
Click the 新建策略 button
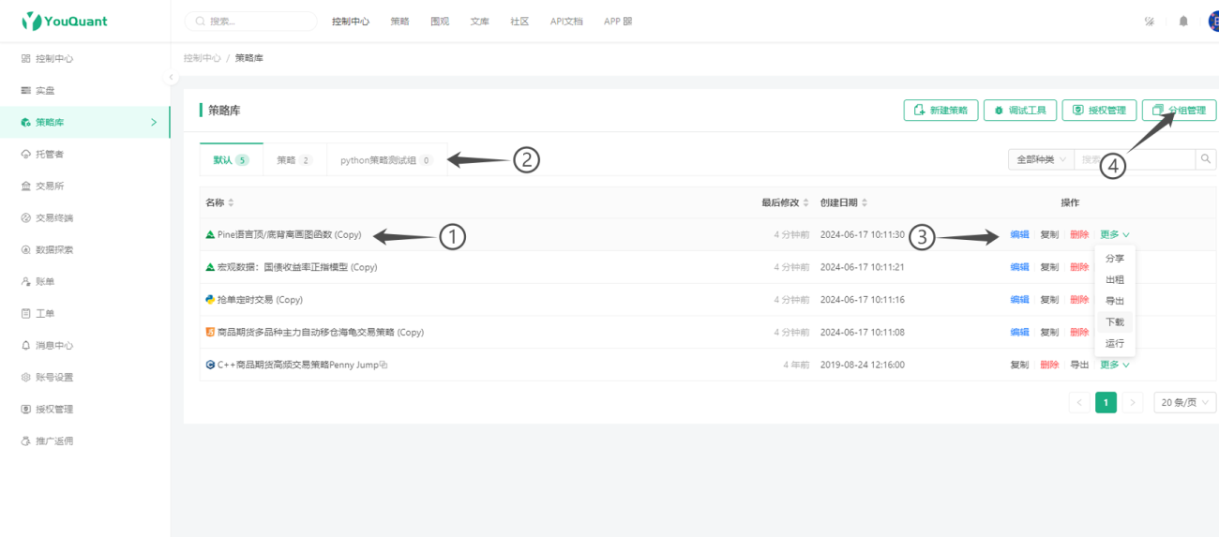[941, 111]
